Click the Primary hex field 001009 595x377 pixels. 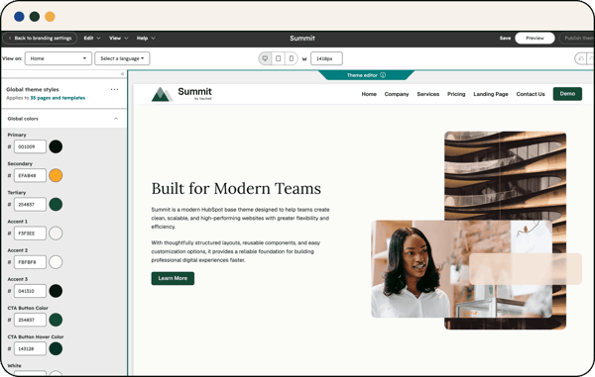click(x=30, y=146)
